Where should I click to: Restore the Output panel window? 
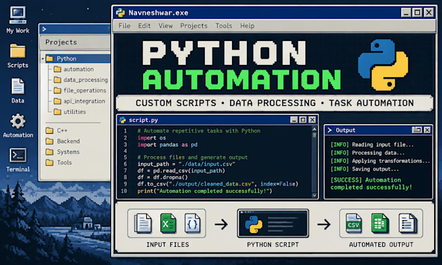[417, 130]
